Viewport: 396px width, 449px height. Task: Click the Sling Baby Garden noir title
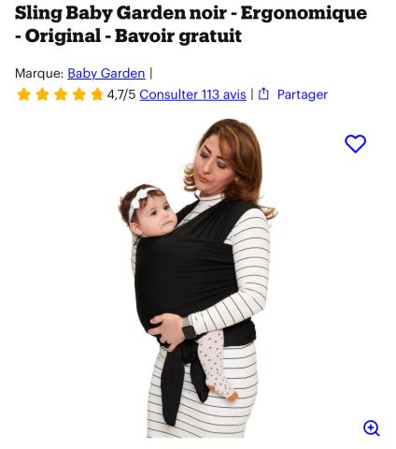click(120, 14)
